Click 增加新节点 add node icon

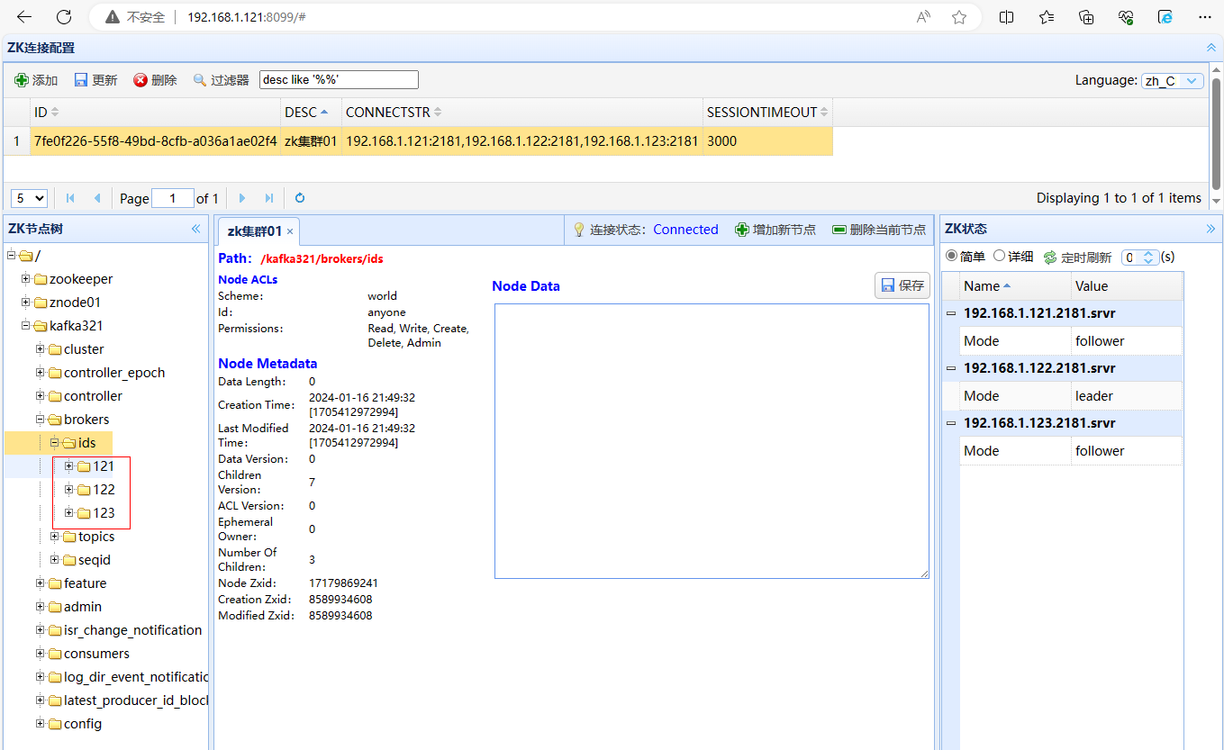click(742, 230)
